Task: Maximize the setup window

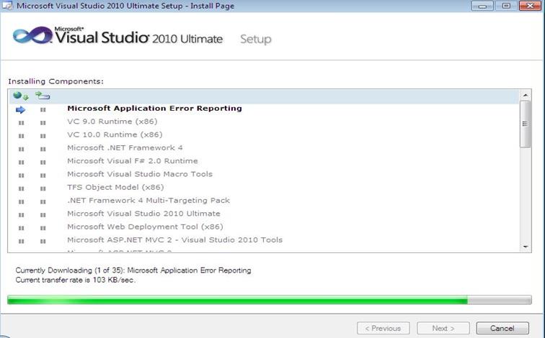Action: 506,6
